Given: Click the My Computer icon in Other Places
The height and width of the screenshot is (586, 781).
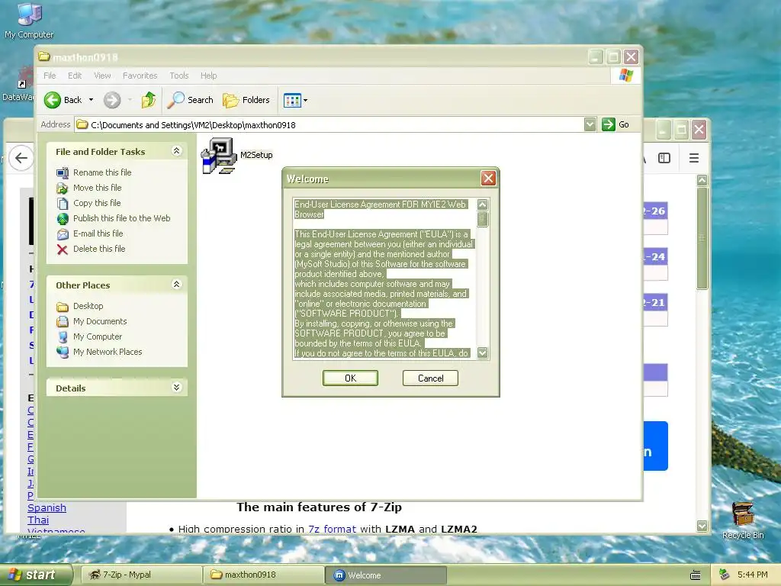Looking at the screenshot, I should pos(63,336).
